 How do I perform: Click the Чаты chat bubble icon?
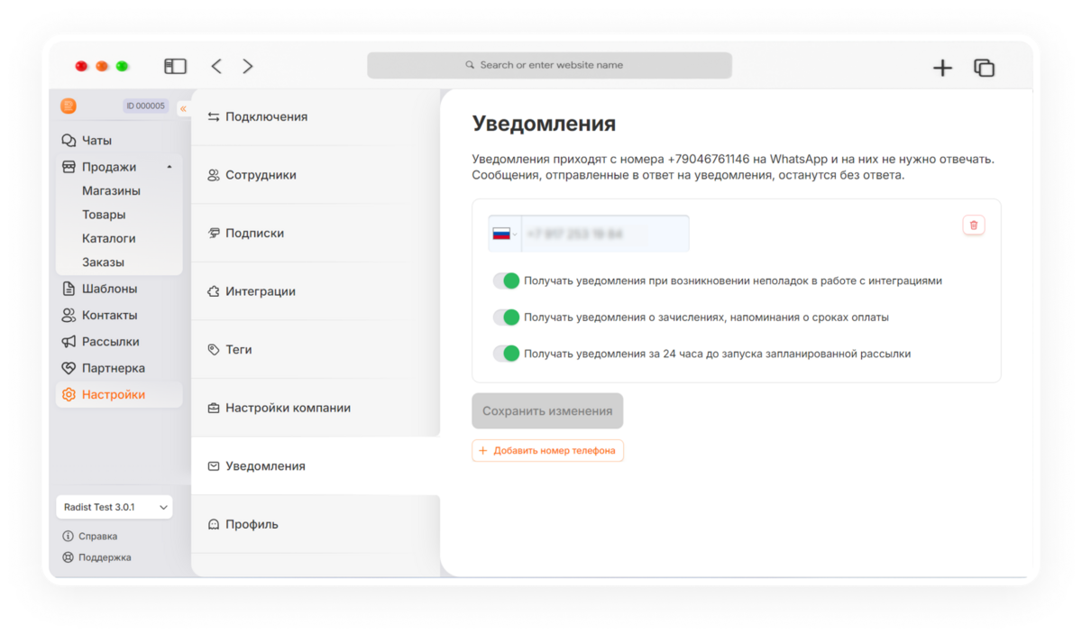(x=69, y=141)
